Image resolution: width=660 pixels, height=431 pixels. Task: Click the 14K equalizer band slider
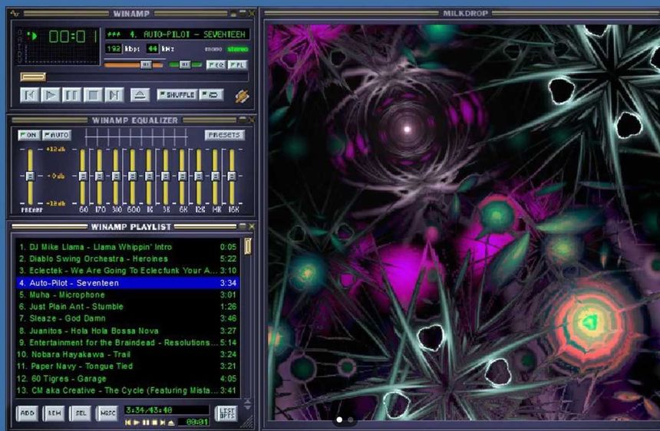coord(215,176)
